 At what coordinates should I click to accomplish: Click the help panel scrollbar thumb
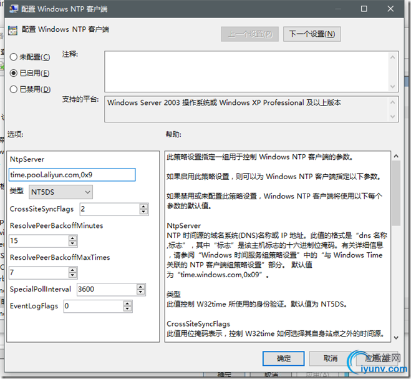pos(396,193)
